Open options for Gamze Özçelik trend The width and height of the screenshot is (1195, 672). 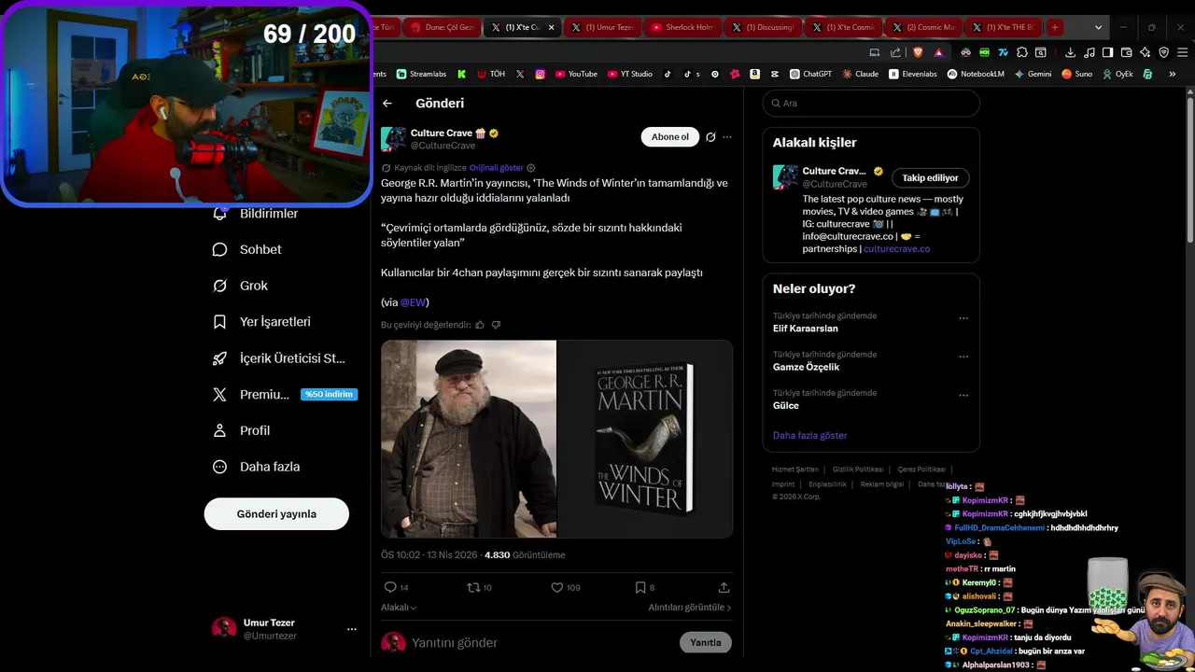(963, 357)
